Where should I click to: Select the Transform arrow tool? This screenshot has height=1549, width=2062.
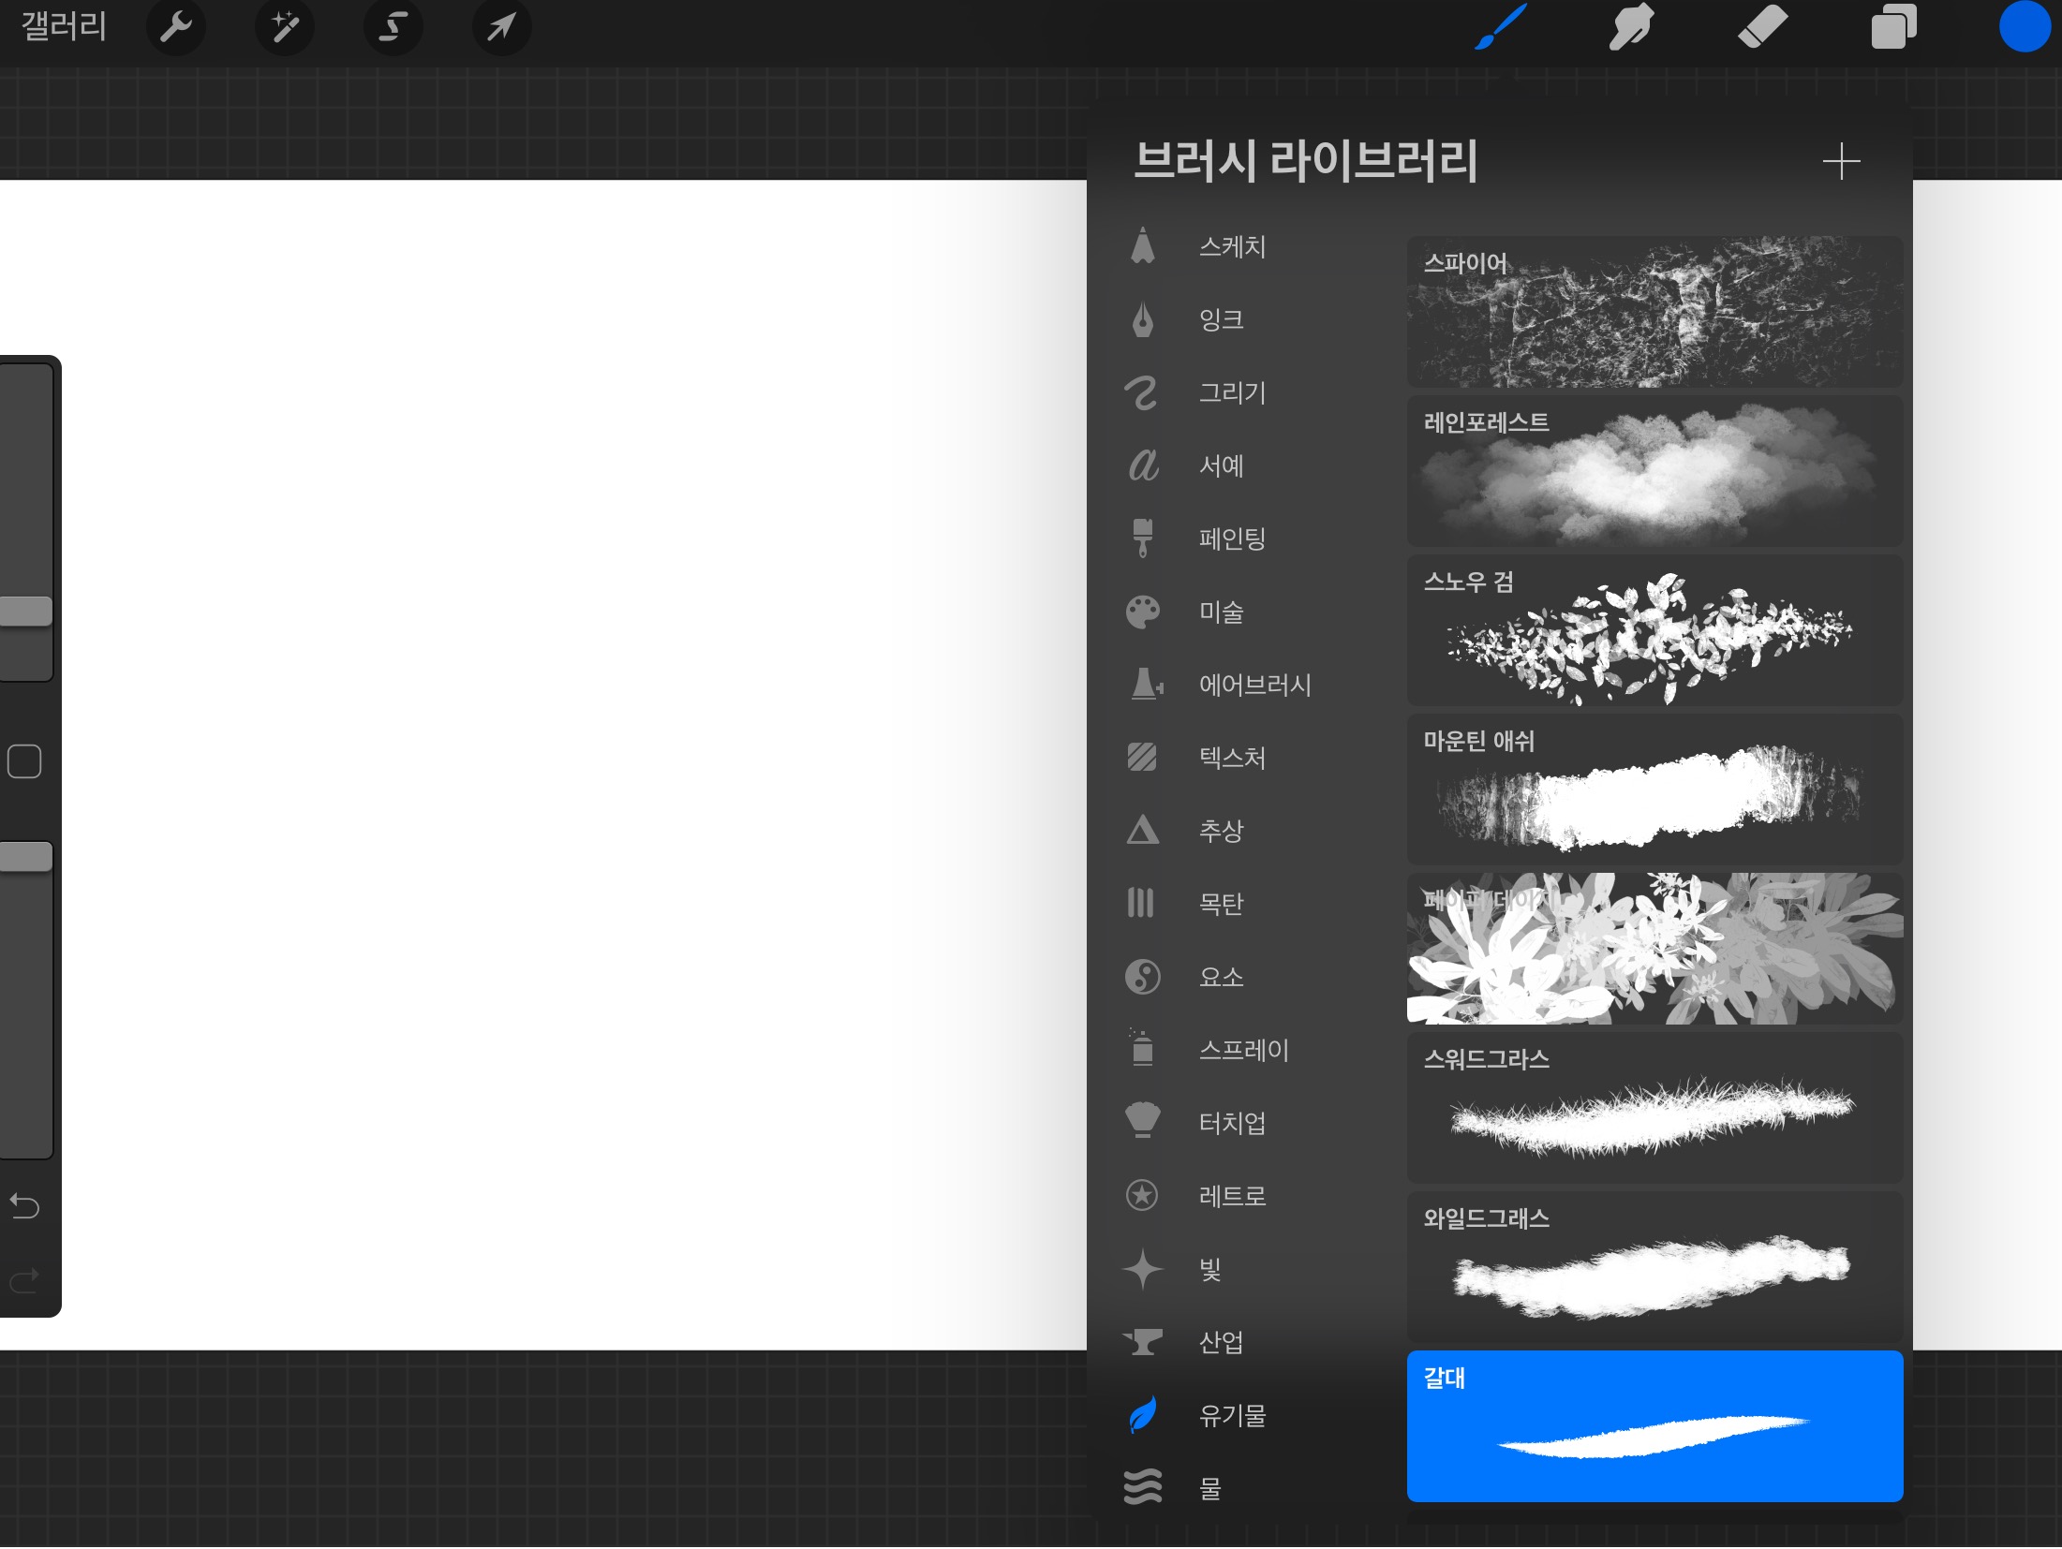[x=501, y=28]
